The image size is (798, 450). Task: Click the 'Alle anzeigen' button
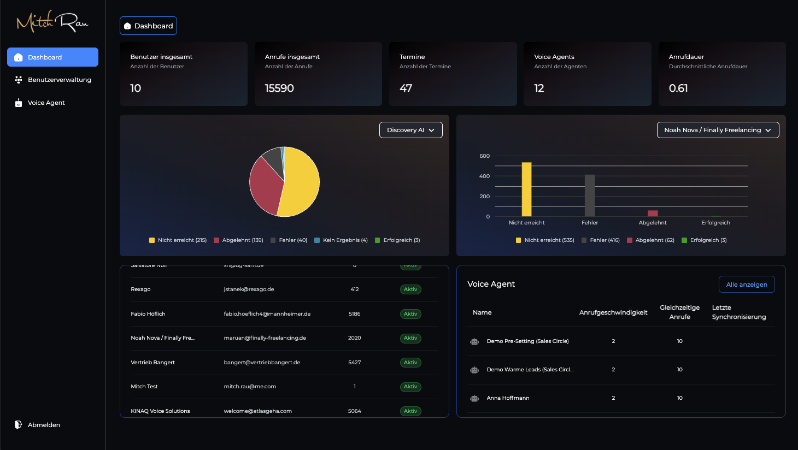tap(747, 284)
